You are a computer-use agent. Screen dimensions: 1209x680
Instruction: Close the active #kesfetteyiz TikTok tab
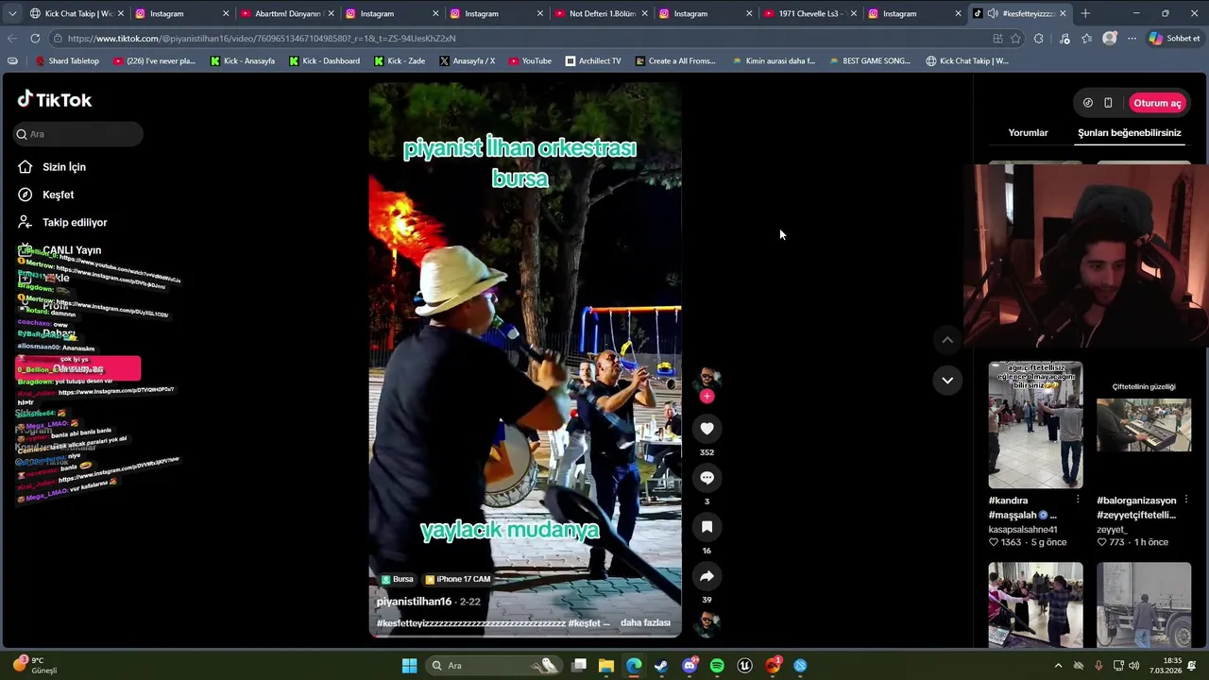pos(1063,13)
